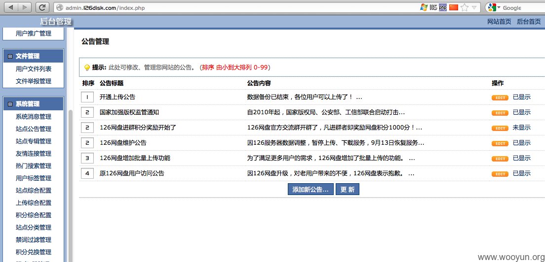Open the 网站首页 link in header
Screen dimensions: 545x262
(499, 22)
